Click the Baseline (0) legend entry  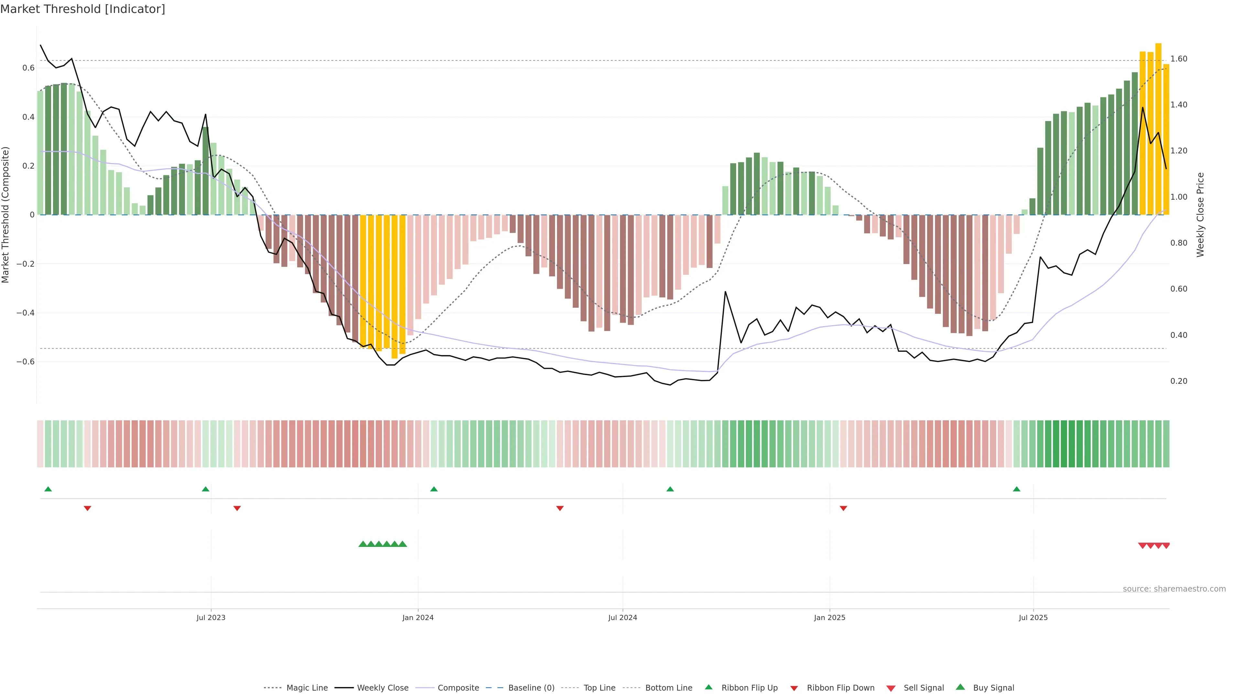[x=531, y=688]
